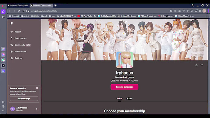Click the padlock site info icon
This screenshot has height=118, width=210.
(29, 11)
